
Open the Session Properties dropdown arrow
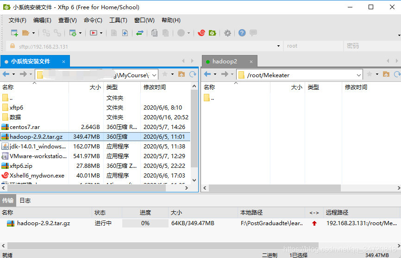(x=80, y=33)
